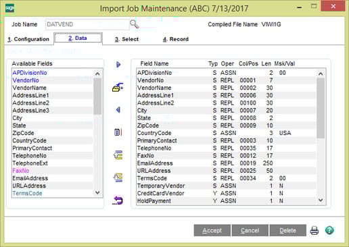Select EmailAddress in Available Fields
This screenshot has height=247, width=349.
(x=53, y=178)
